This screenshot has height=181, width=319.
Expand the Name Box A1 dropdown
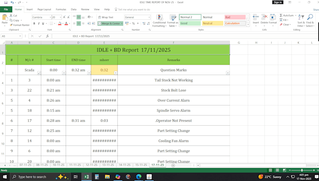pos(20,36)
